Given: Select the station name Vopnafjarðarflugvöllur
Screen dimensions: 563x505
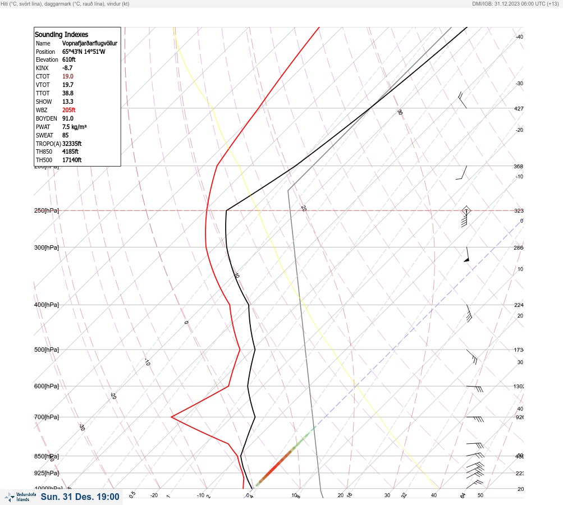Looking at the screenshot, I should pyautogui.click(x=90, y=43).
